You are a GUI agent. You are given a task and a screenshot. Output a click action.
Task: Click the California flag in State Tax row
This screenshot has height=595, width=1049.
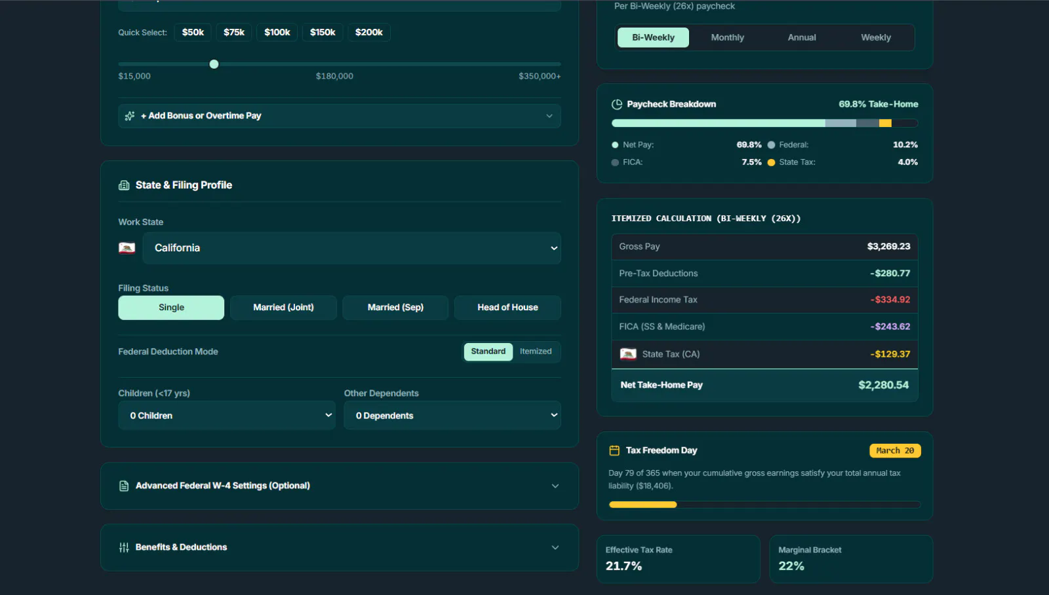pos(628,354)
